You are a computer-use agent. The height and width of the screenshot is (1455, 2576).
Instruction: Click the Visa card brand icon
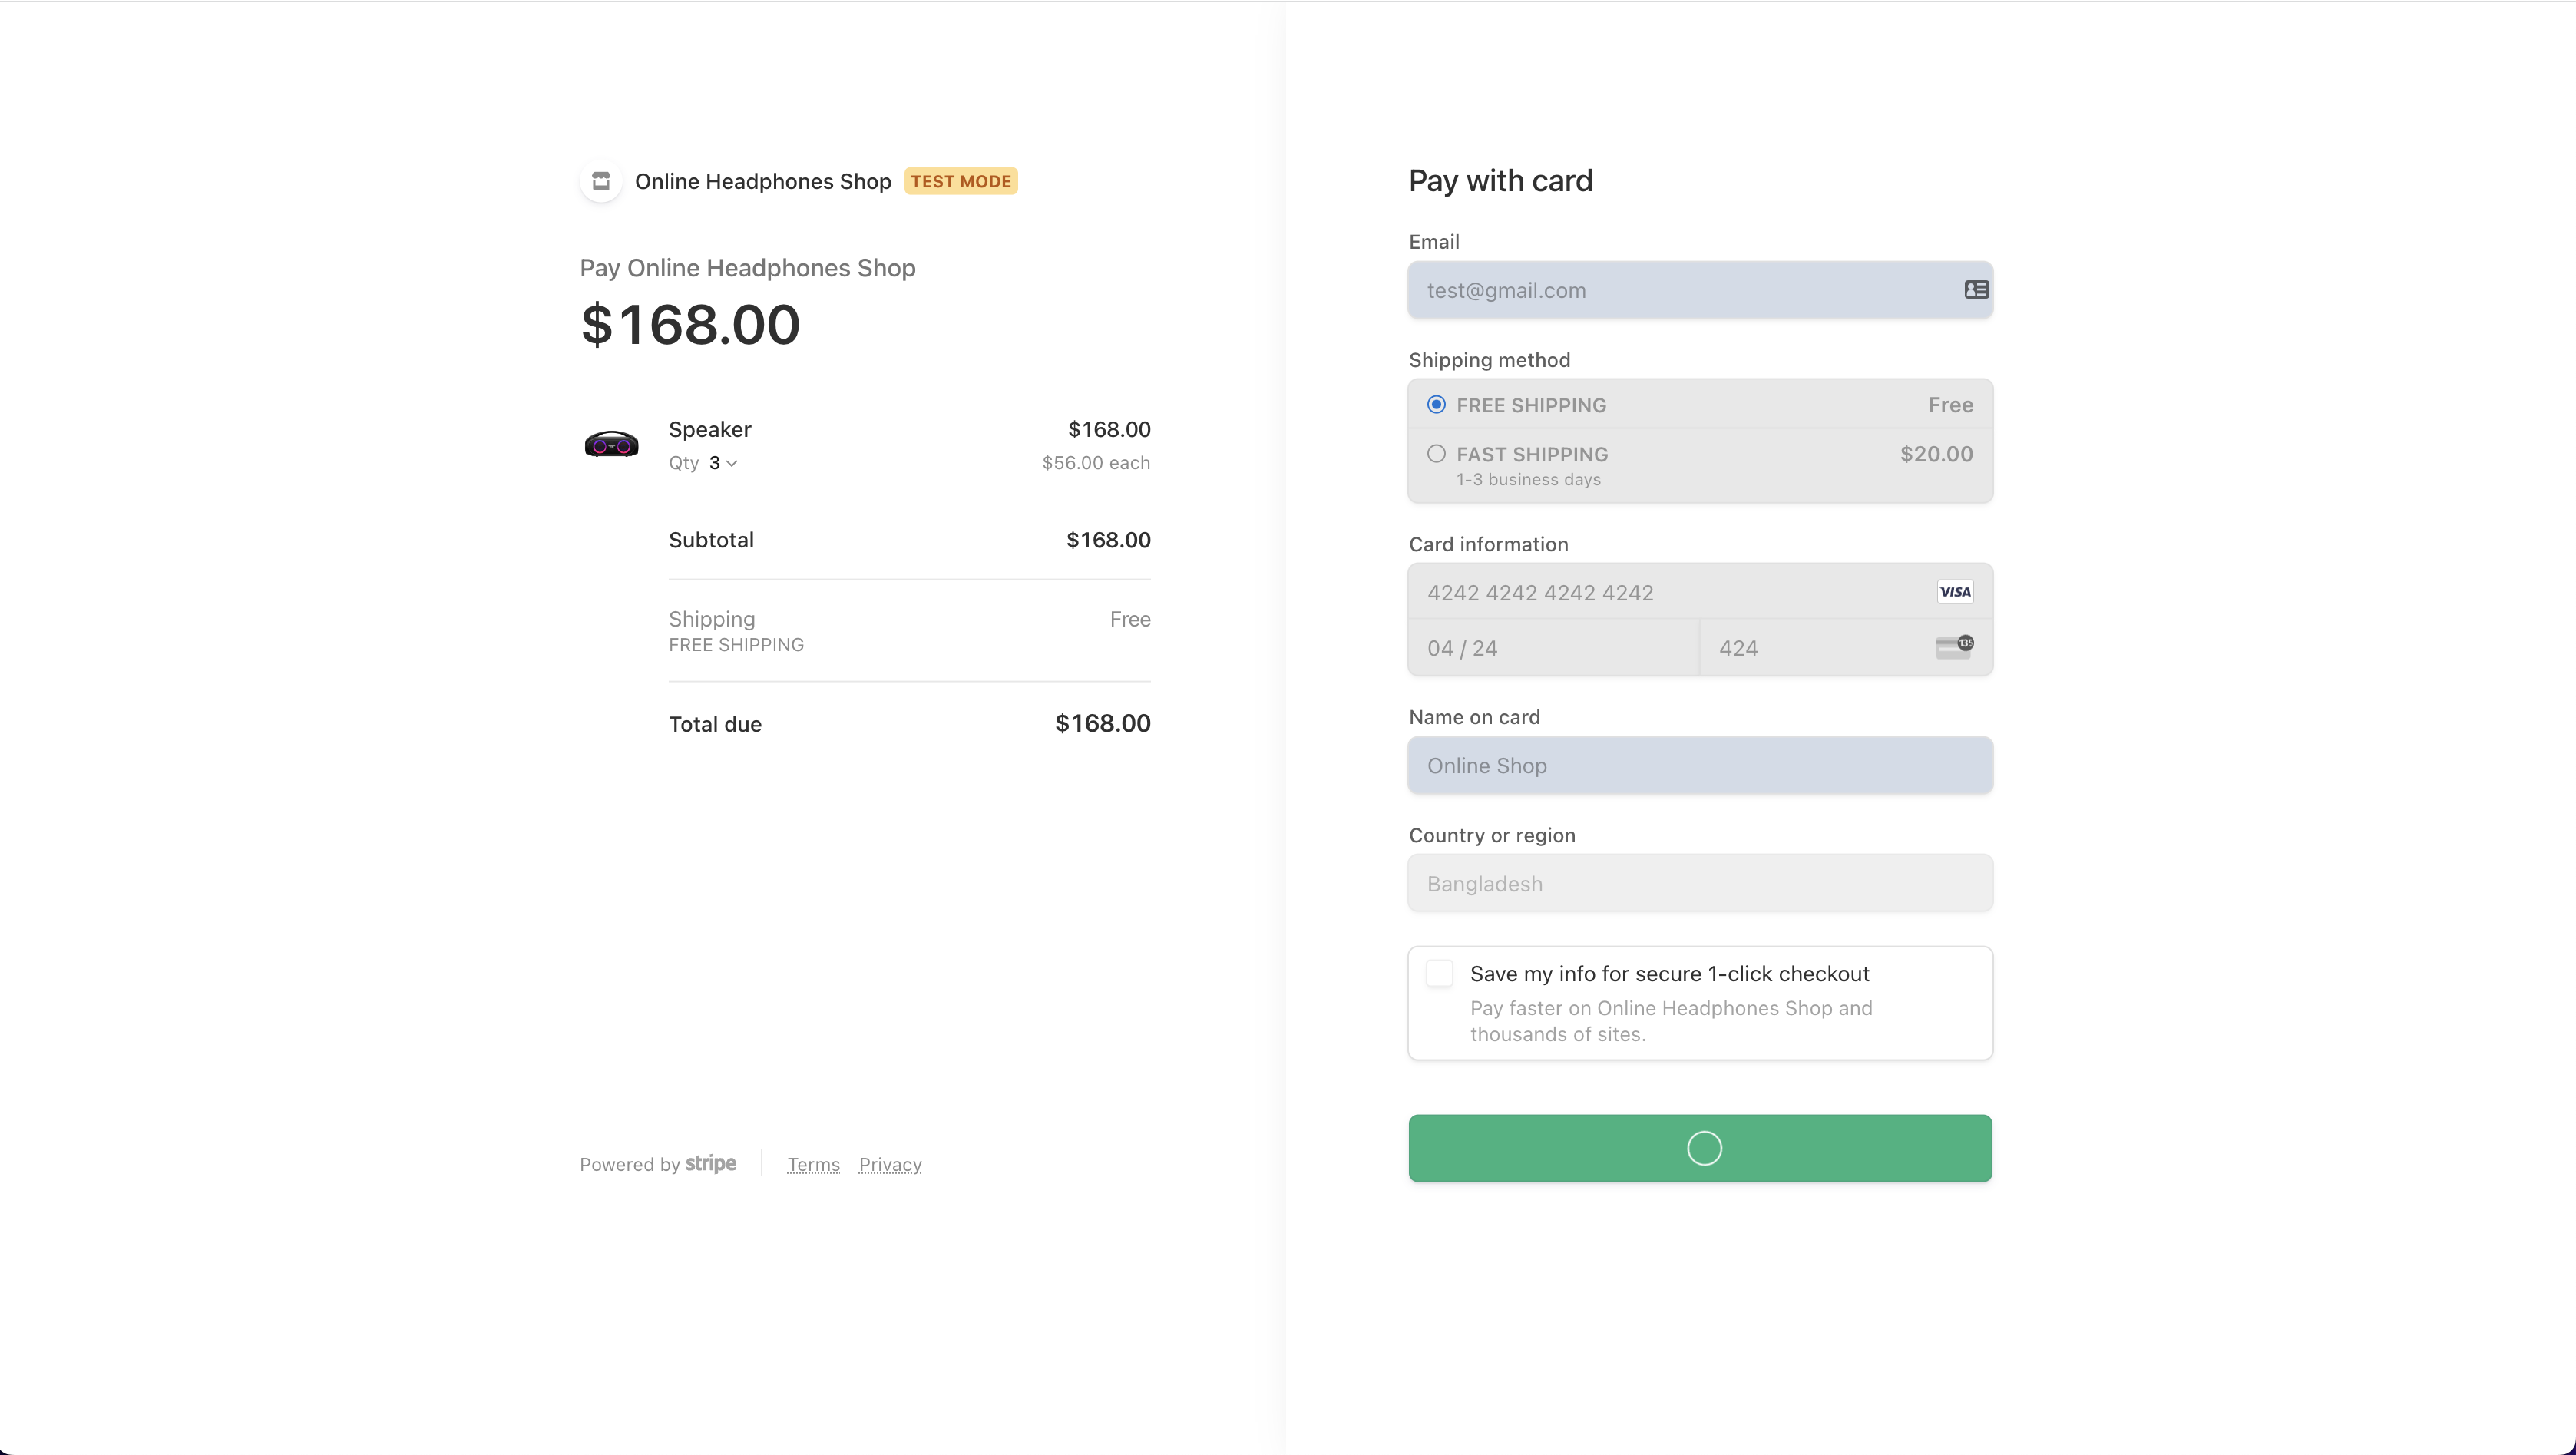click(x=1955, y=592)
